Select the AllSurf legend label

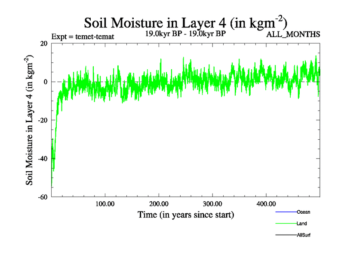pyautogui.click(x=304, y=235)
